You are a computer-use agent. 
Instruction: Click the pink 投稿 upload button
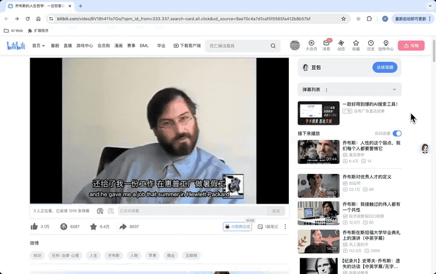tap(411, 45)
